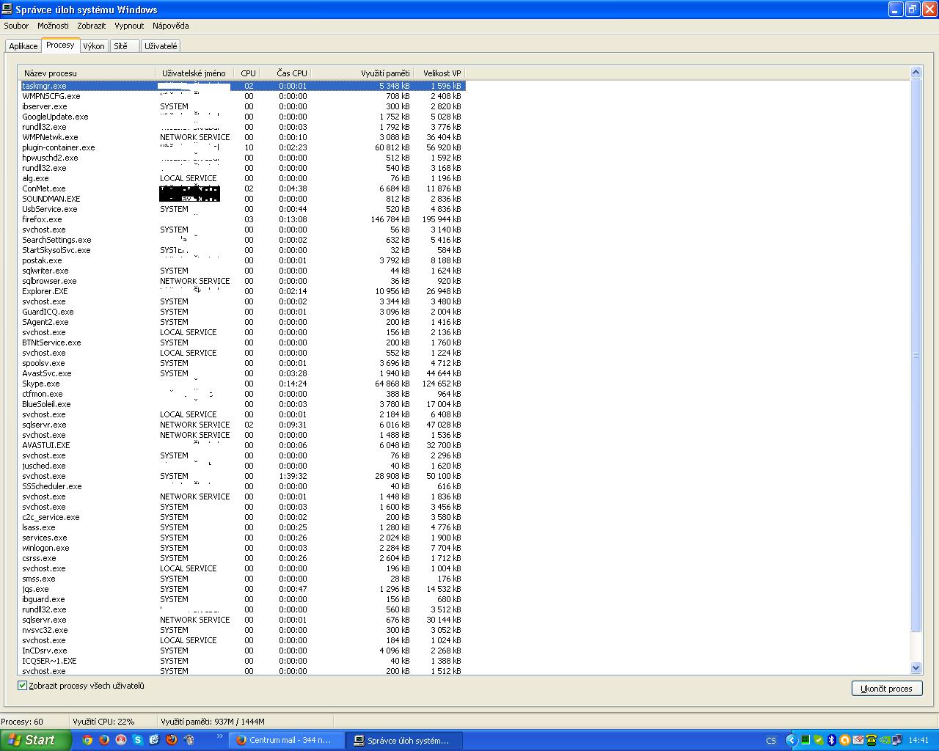Image resolution: width=939 pixels, height=751 pixels.
Task: Sort by Velikost VP column header
Action: pos(439,73)
